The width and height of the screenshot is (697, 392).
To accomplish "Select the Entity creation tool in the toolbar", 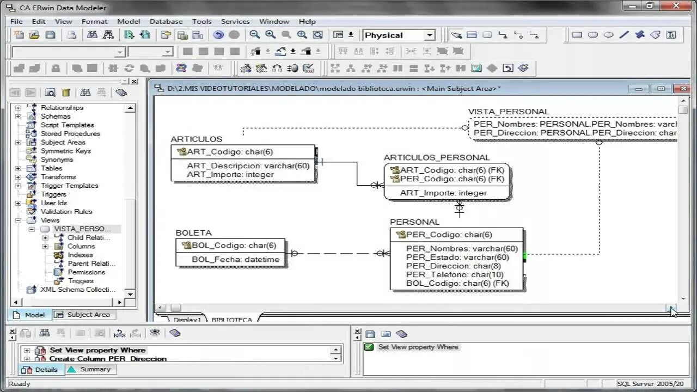I will (472, 34).
